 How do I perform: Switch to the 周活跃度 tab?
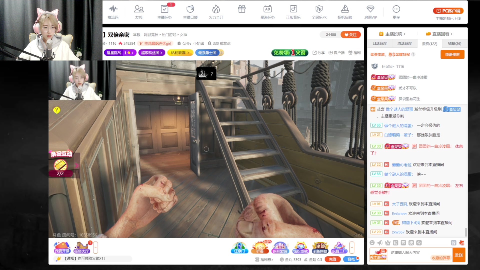coord(404,43)
